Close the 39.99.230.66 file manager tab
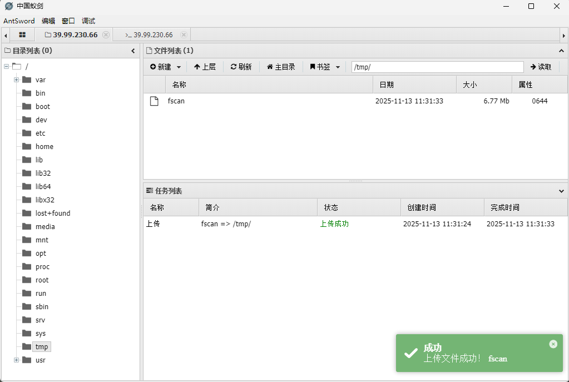Image resolution: width=569 pixels, height=382 pixels. (106, 34)
